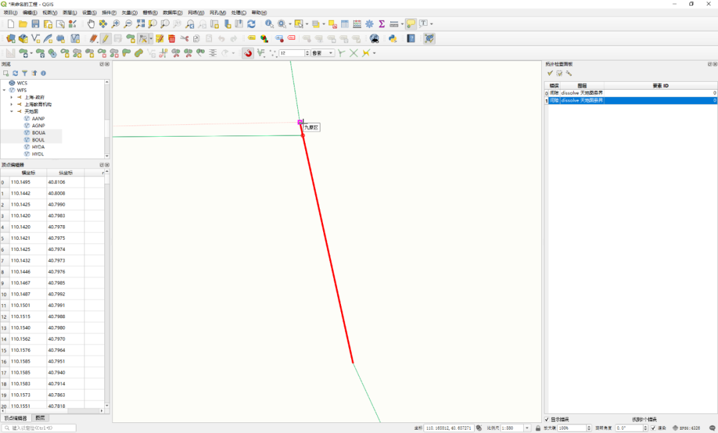Toggle editing with the pencil icon
Viewport: 718px width, 433px height.
click(x=105, y=39)
